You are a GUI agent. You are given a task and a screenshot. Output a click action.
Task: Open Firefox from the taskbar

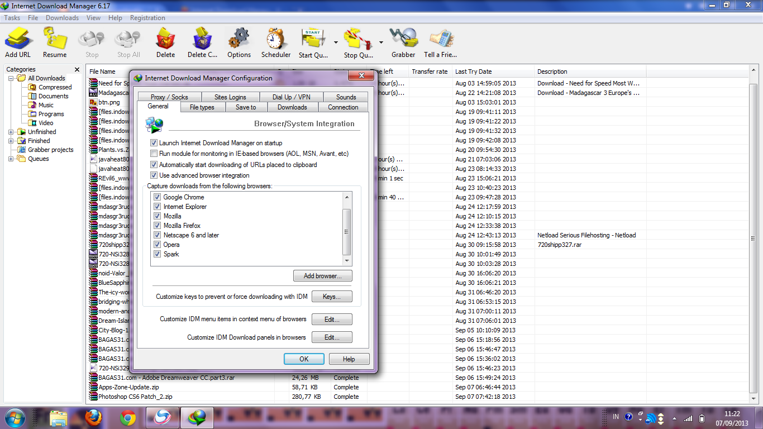(93, 417)
